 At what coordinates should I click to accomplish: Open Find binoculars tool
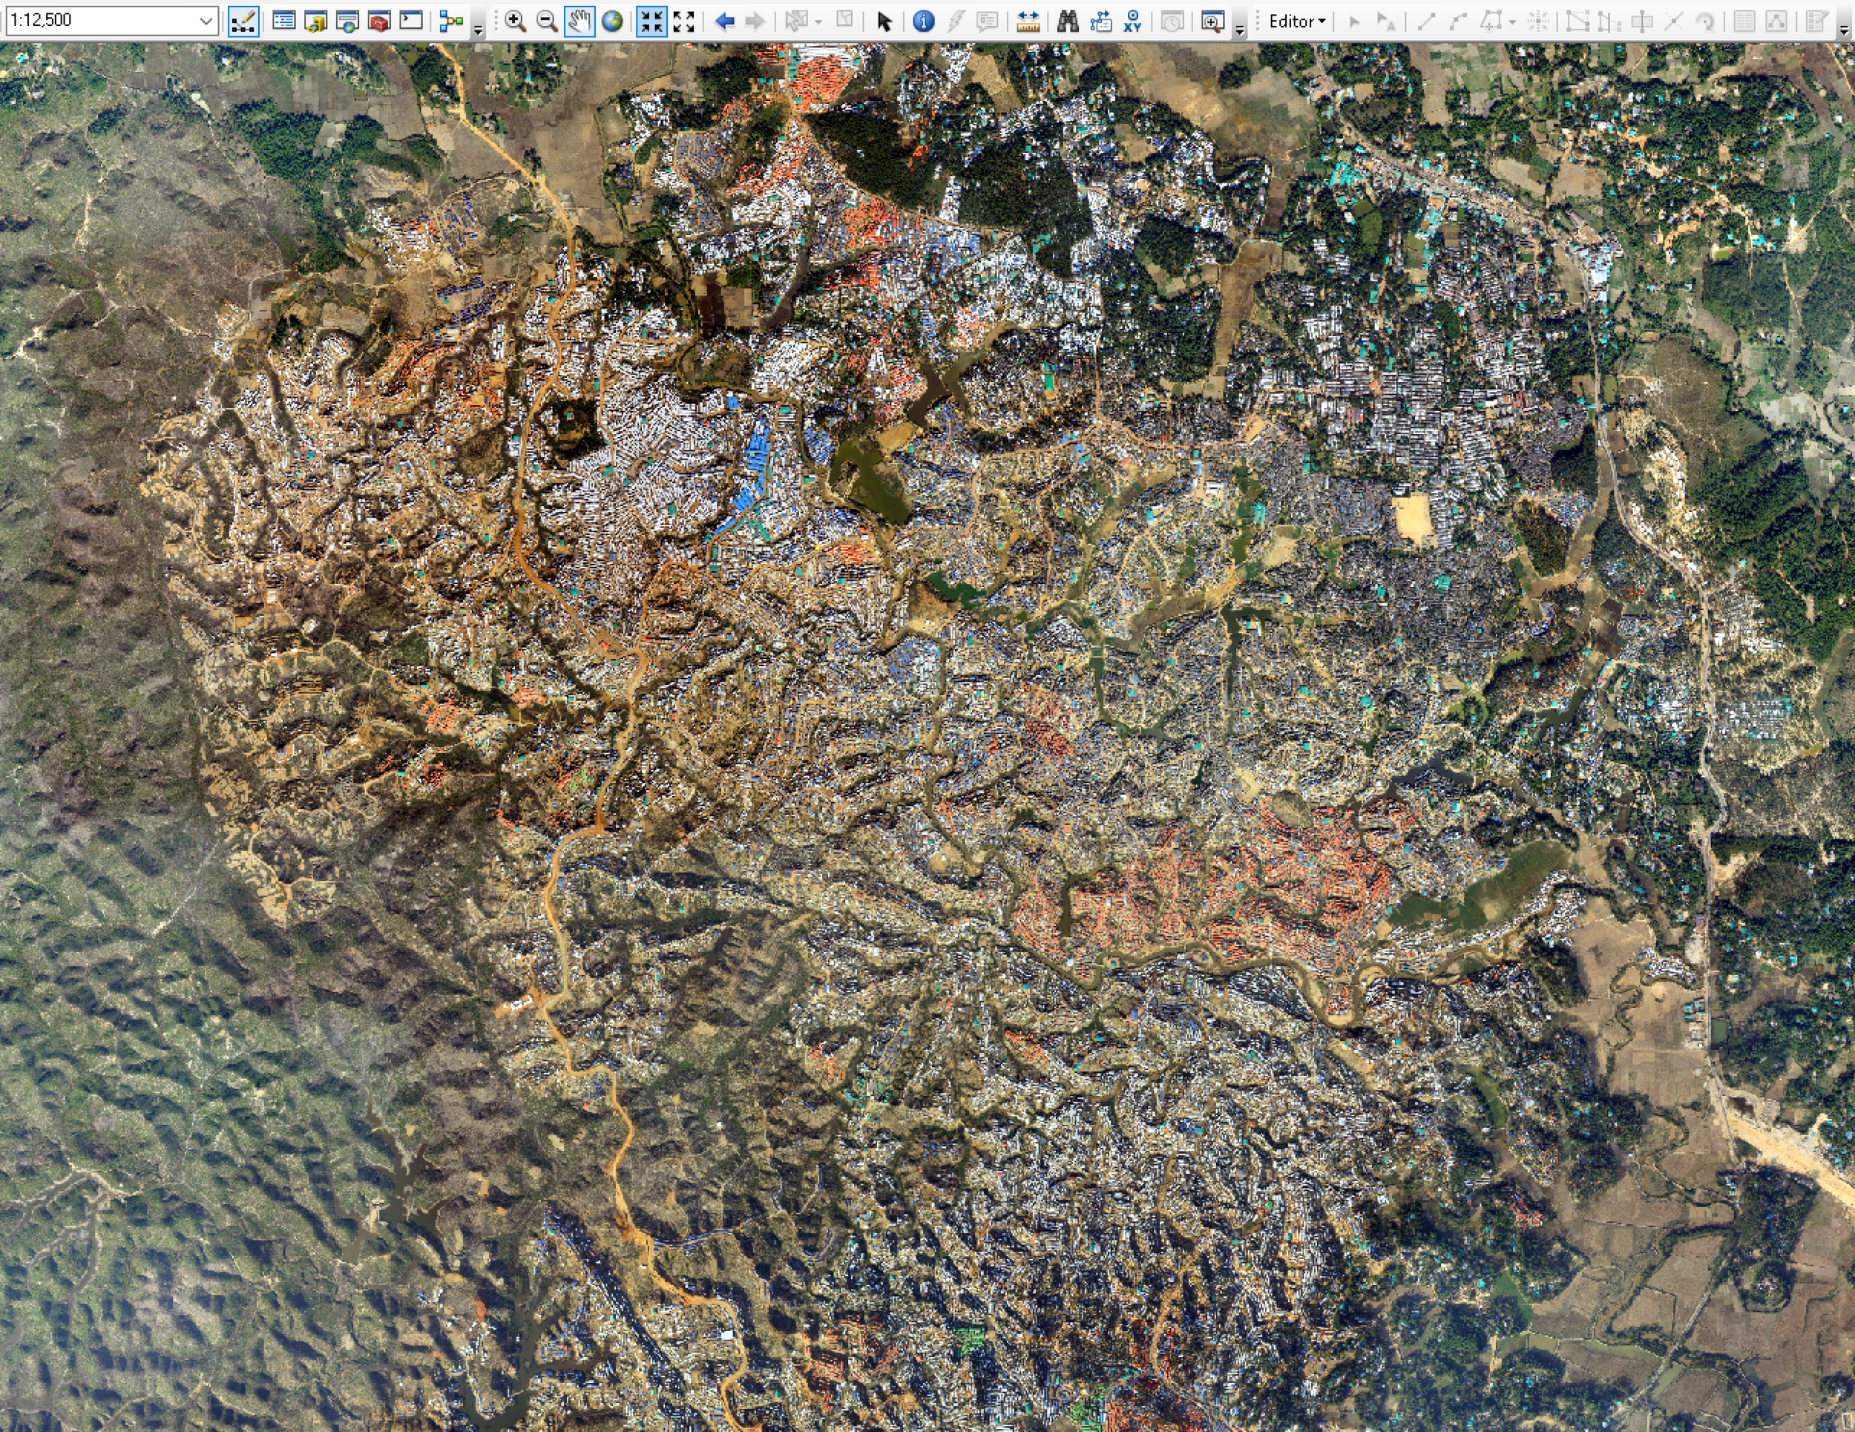(1068, 22)
